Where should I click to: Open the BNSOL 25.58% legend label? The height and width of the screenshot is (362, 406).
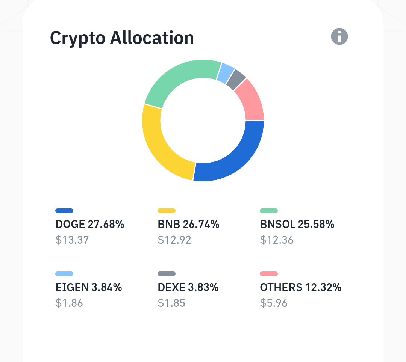pos(297,225)
